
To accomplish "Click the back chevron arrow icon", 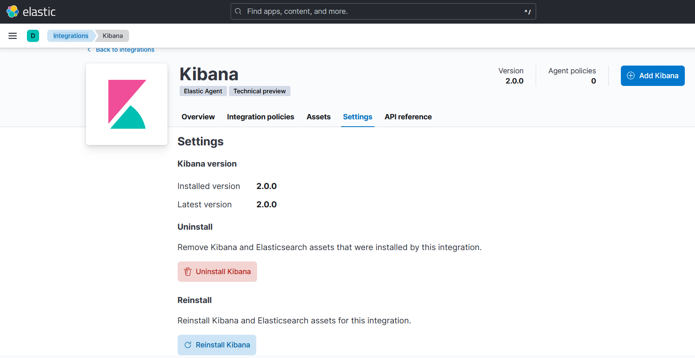I will point(89,50).
